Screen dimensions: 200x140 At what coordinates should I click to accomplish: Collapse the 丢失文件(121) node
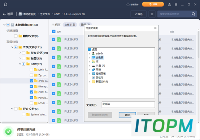(12, 47)
